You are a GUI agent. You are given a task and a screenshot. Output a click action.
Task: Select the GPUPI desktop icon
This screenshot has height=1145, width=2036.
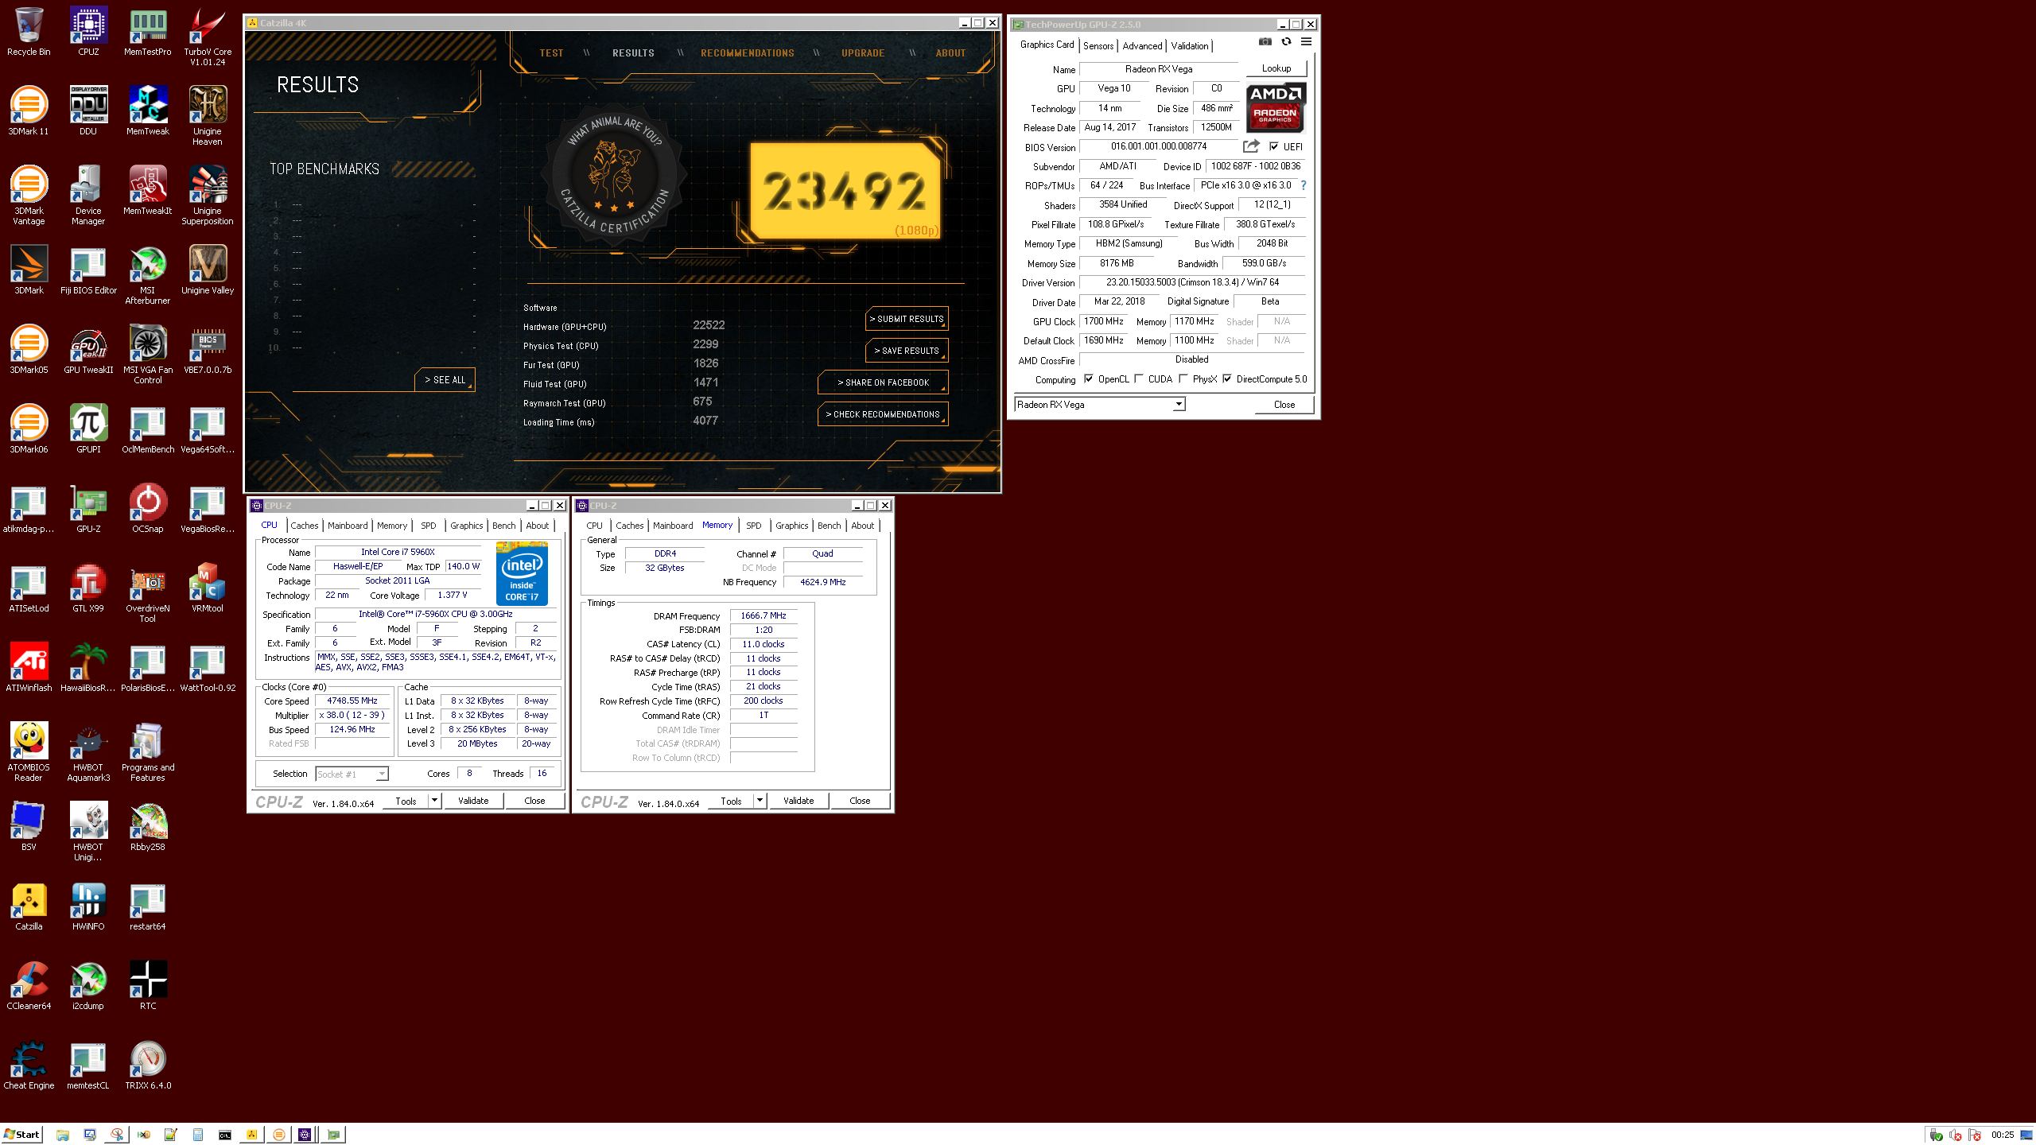point(88,429)
